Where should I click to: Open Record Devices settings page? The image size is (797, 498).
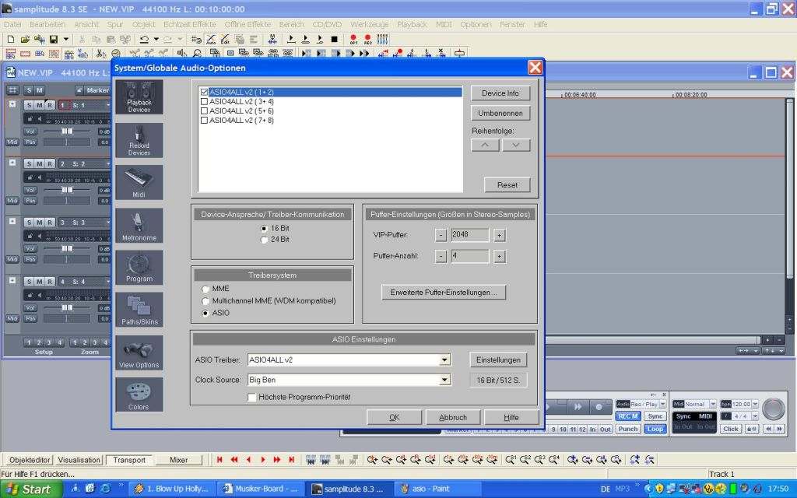pyautogui.click(x=139, y=140)
